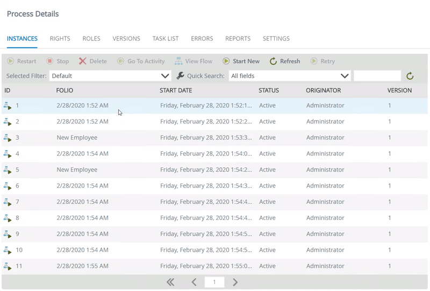Click the Go To Activity icon
Viewport: 430px width, 291px height.
click(121, 61)
